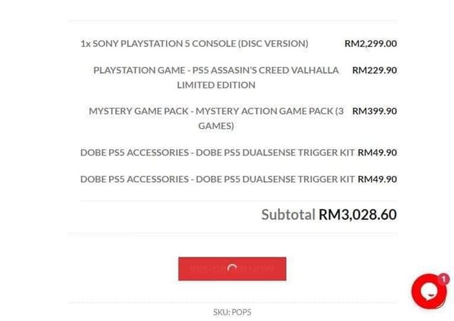Viewport: 454px width, 321px height.
Task: Click the red pre-order button
Action: [232, 268]
